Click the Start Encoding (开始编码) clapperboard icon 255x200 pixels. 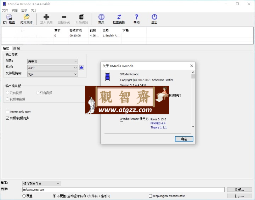pos(82,17)
